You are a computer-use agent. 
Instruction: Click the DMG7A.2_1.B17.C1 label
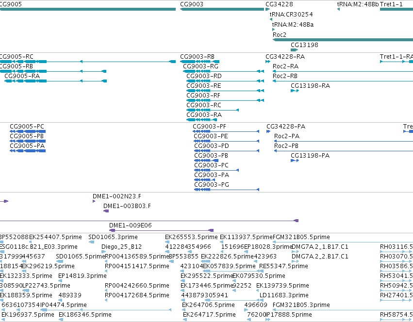(320, 247)
